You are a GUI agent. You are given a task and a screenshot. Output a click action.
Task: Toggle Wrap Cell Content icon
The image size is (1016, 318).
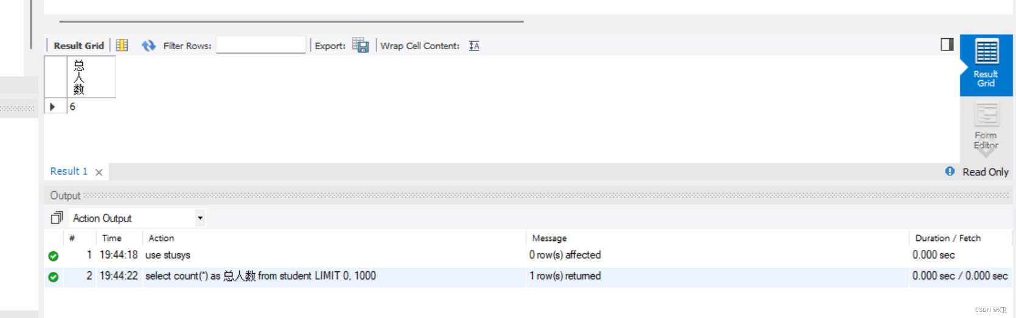474,46
